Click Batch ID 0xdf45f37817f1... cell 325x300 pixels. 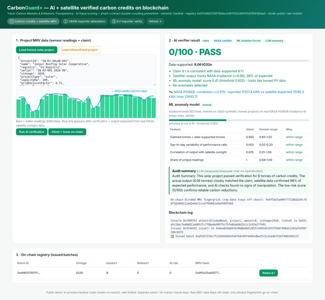coord(29,273)
